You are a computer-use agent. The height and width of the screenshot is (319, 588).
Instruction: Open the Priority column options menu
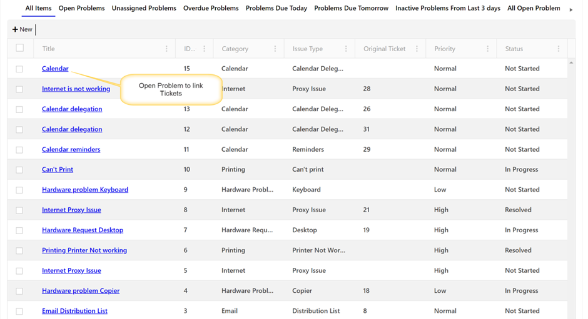click(x=488, y=49)
